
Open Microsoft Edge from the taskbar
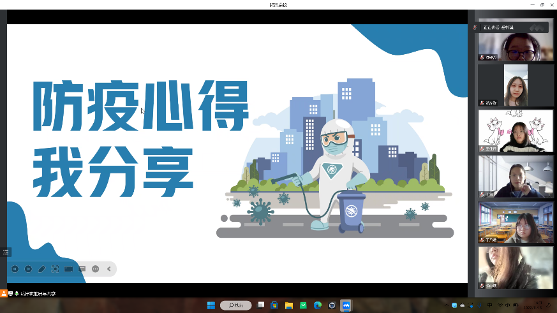tap(317, 305)
